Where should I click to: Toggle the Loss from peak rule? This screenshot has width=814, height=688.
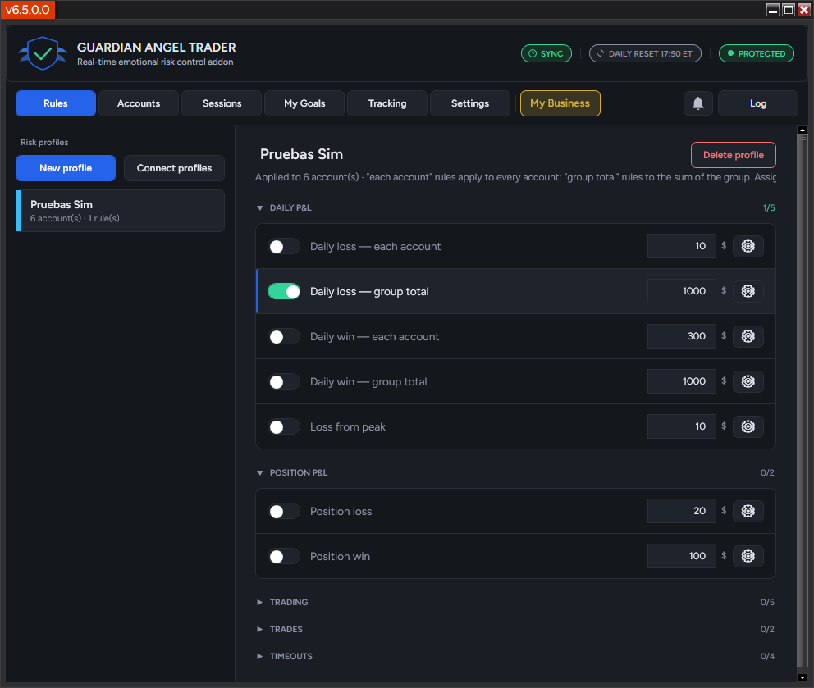tap(283, 427)
